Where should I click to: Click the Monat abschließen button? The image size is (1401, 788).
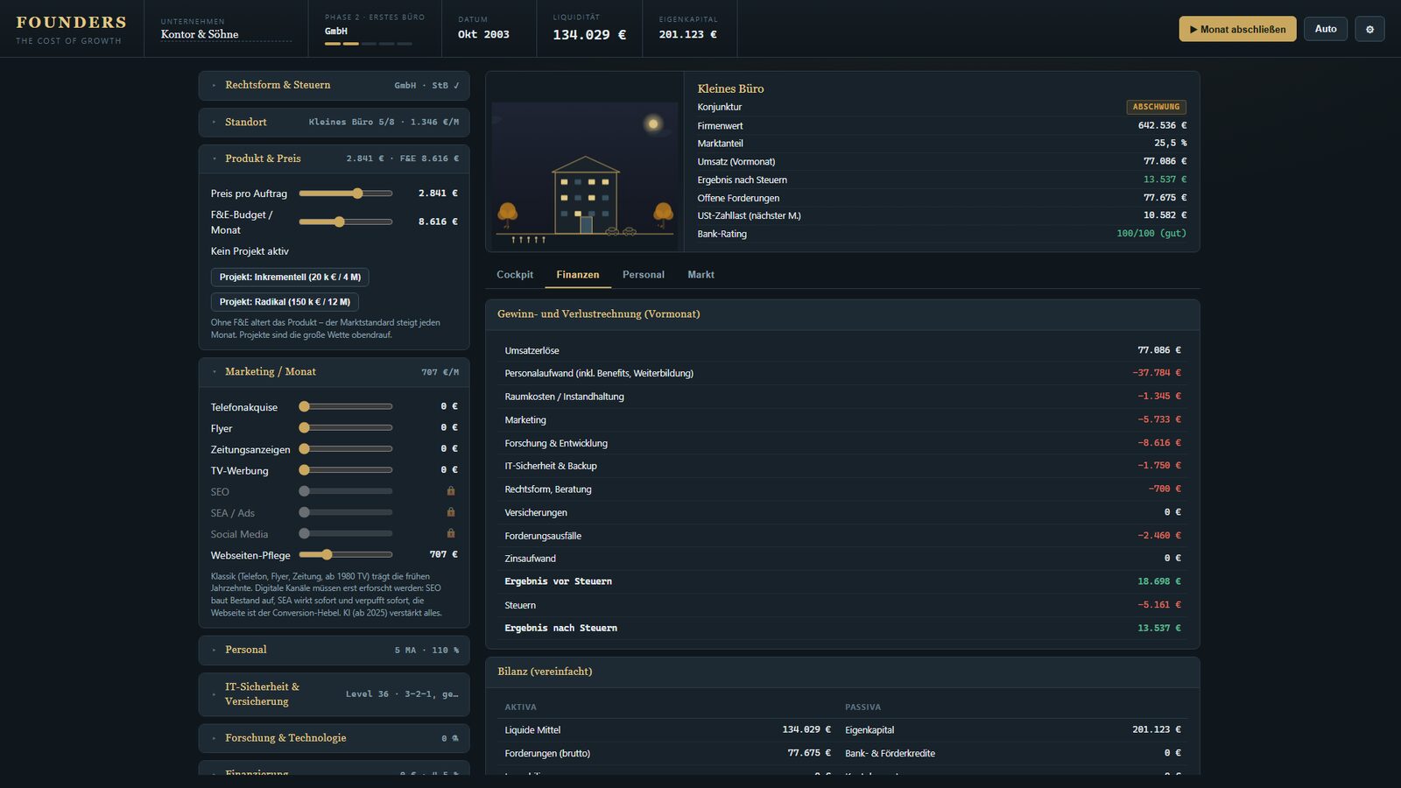pos(1237,29)
